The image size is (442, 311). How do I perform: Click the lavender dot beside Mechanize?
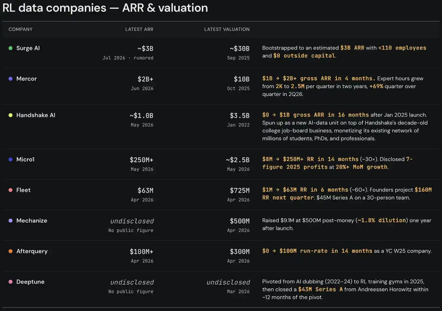(x=11, y=220)
